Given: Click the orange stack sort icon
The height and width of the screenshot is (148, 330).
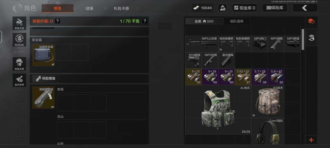Looking at the screenshot, I should pyautogui.click(x=311, y=21).
